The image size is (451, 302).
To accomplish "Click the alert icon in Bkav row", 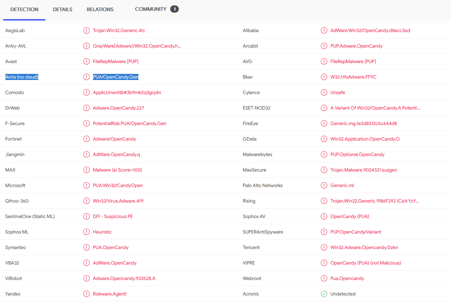I will coord(324,77).
